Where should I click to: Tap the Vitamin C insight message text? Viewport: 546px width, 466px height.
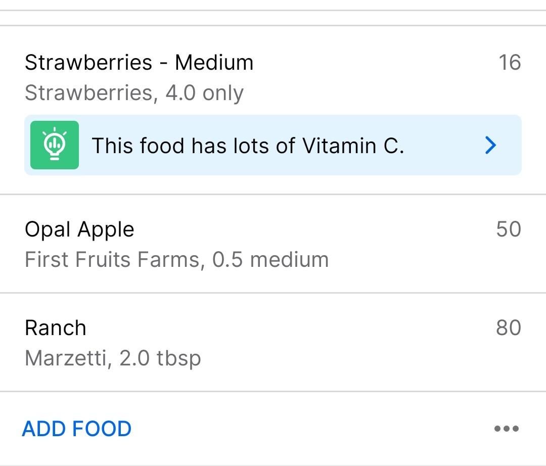pos(248,146)
